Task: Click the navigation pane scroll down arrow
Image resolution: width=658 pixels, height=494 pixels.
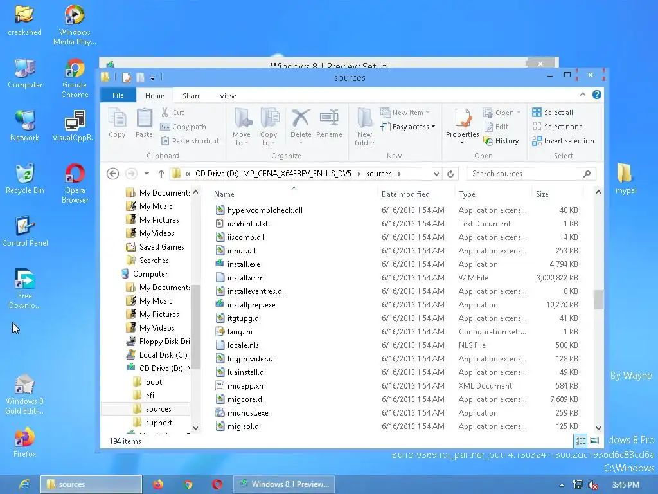Action: coord(195,428)
